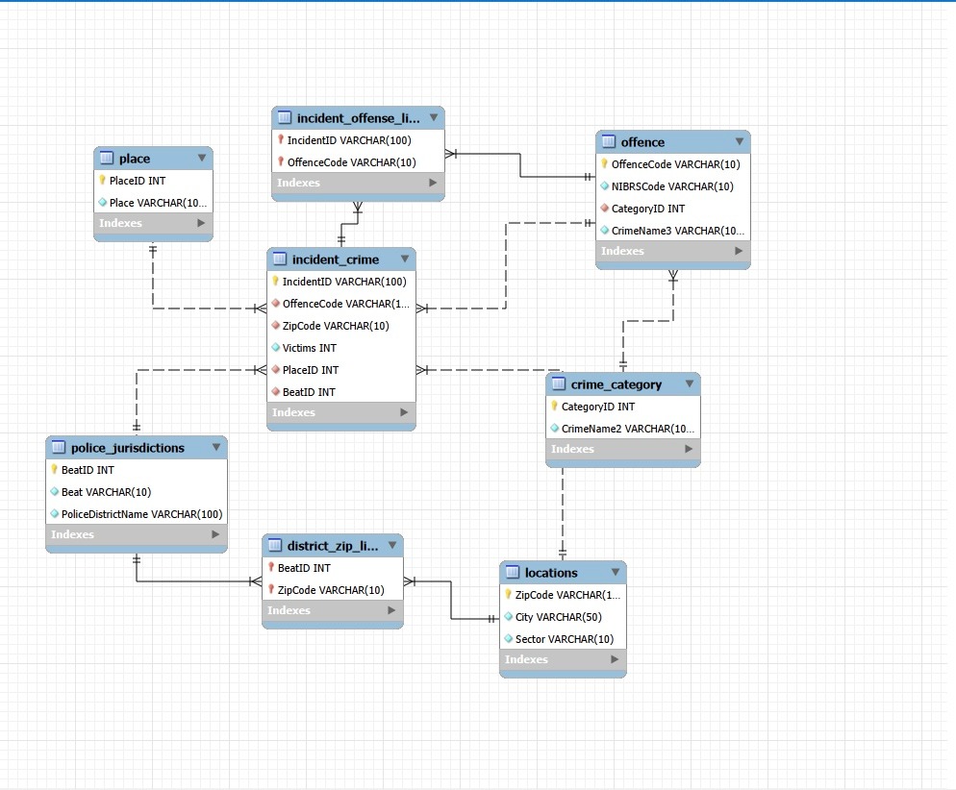The width and height of the screenshot is (956, 790).
Task: Click the red diamond beside BeatID in incident_crime
Action: (276, 392)
